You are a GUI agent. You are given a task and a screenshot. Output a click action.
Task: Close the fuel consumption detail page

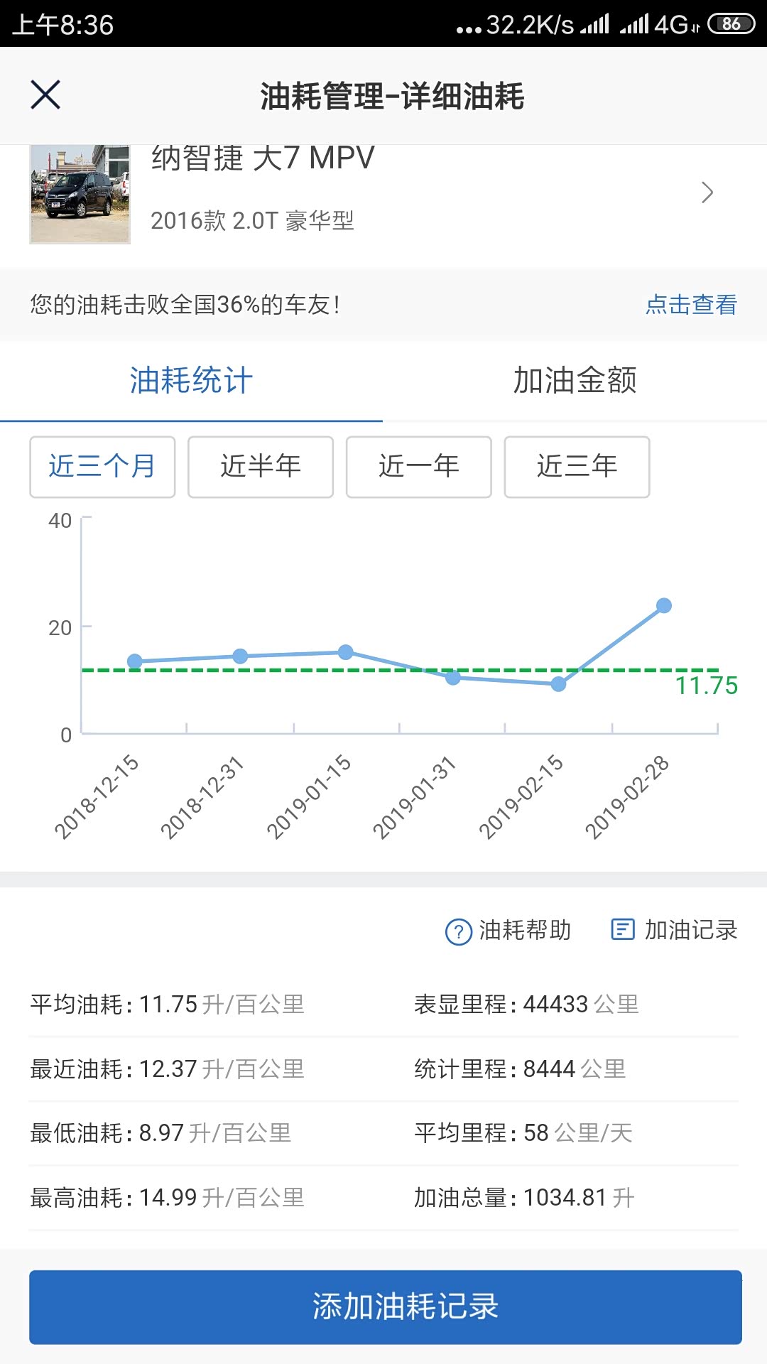pyautogui.click(x=45, y=95)
